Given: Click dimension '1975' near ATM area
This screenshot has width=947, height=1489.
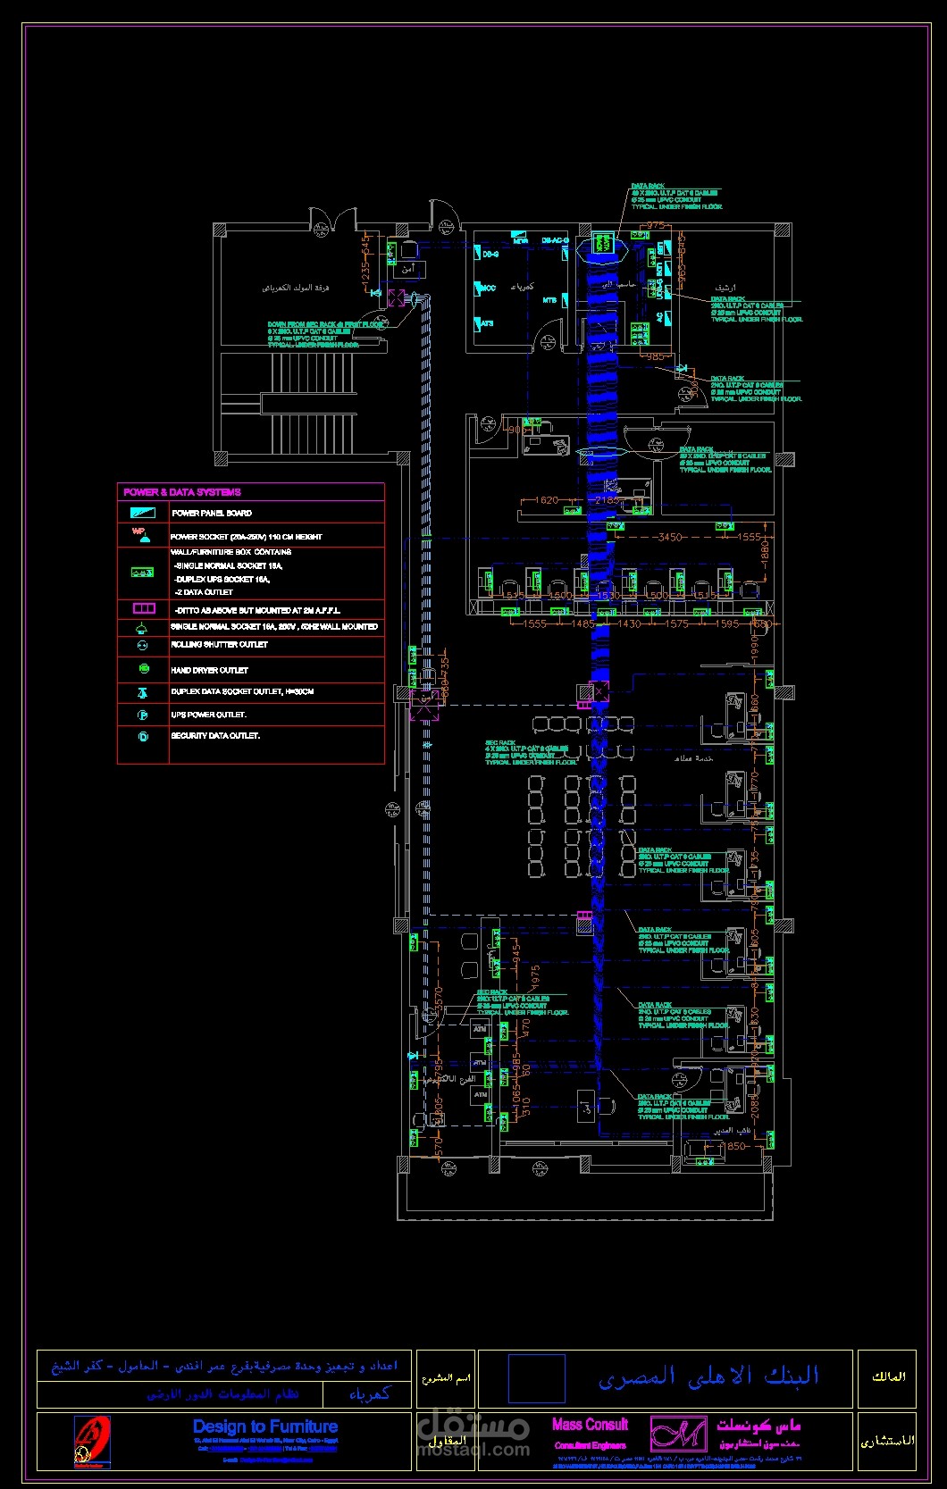Looking at the screenshot, I should pyautogui.click(x=535, y=978).
